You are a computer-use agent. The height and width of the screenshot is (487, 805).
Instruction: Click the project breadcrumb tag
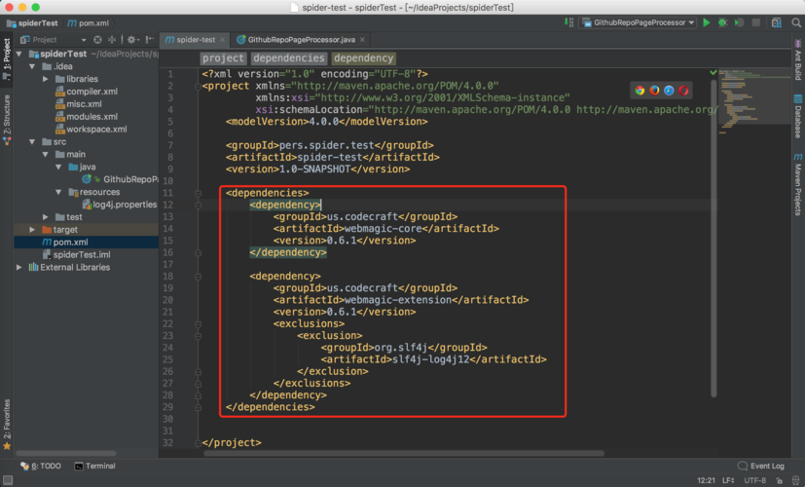coord(223,58)
